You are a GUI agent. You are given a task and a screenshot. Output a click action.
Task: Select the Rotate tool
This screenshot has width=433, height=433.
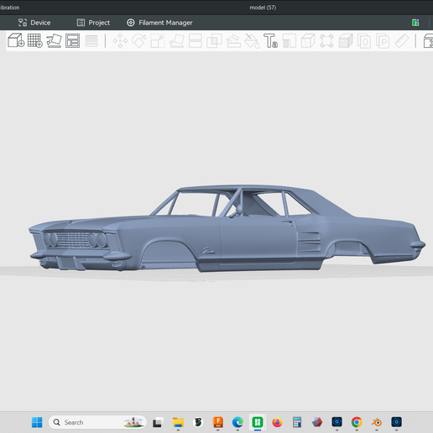tap(139, 41)
